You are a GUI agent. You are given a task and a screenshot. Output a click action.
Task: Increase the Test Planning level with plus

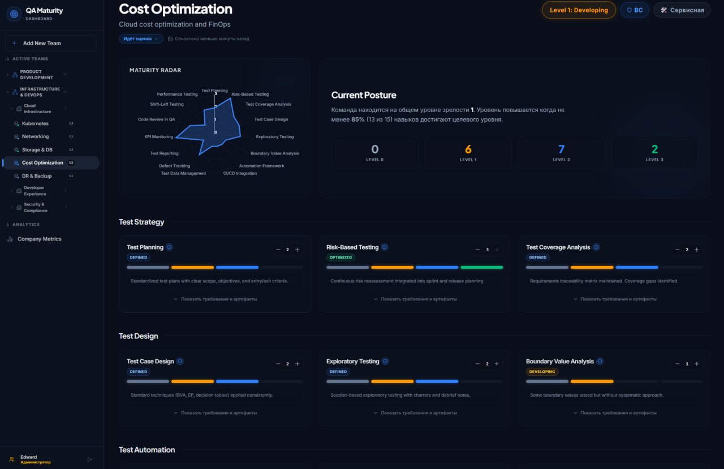(298, 249)
